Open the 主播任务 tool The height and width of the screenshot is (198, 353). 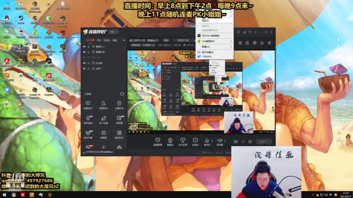tap(119, 105)
